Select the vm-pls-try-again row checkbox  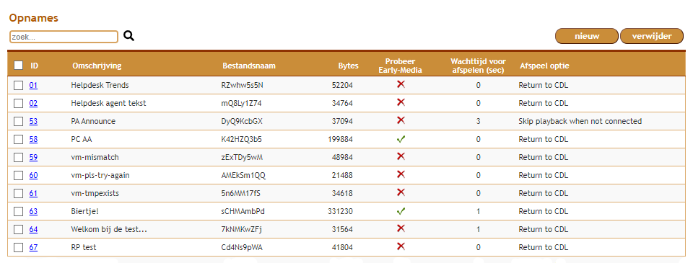[18, 175]
